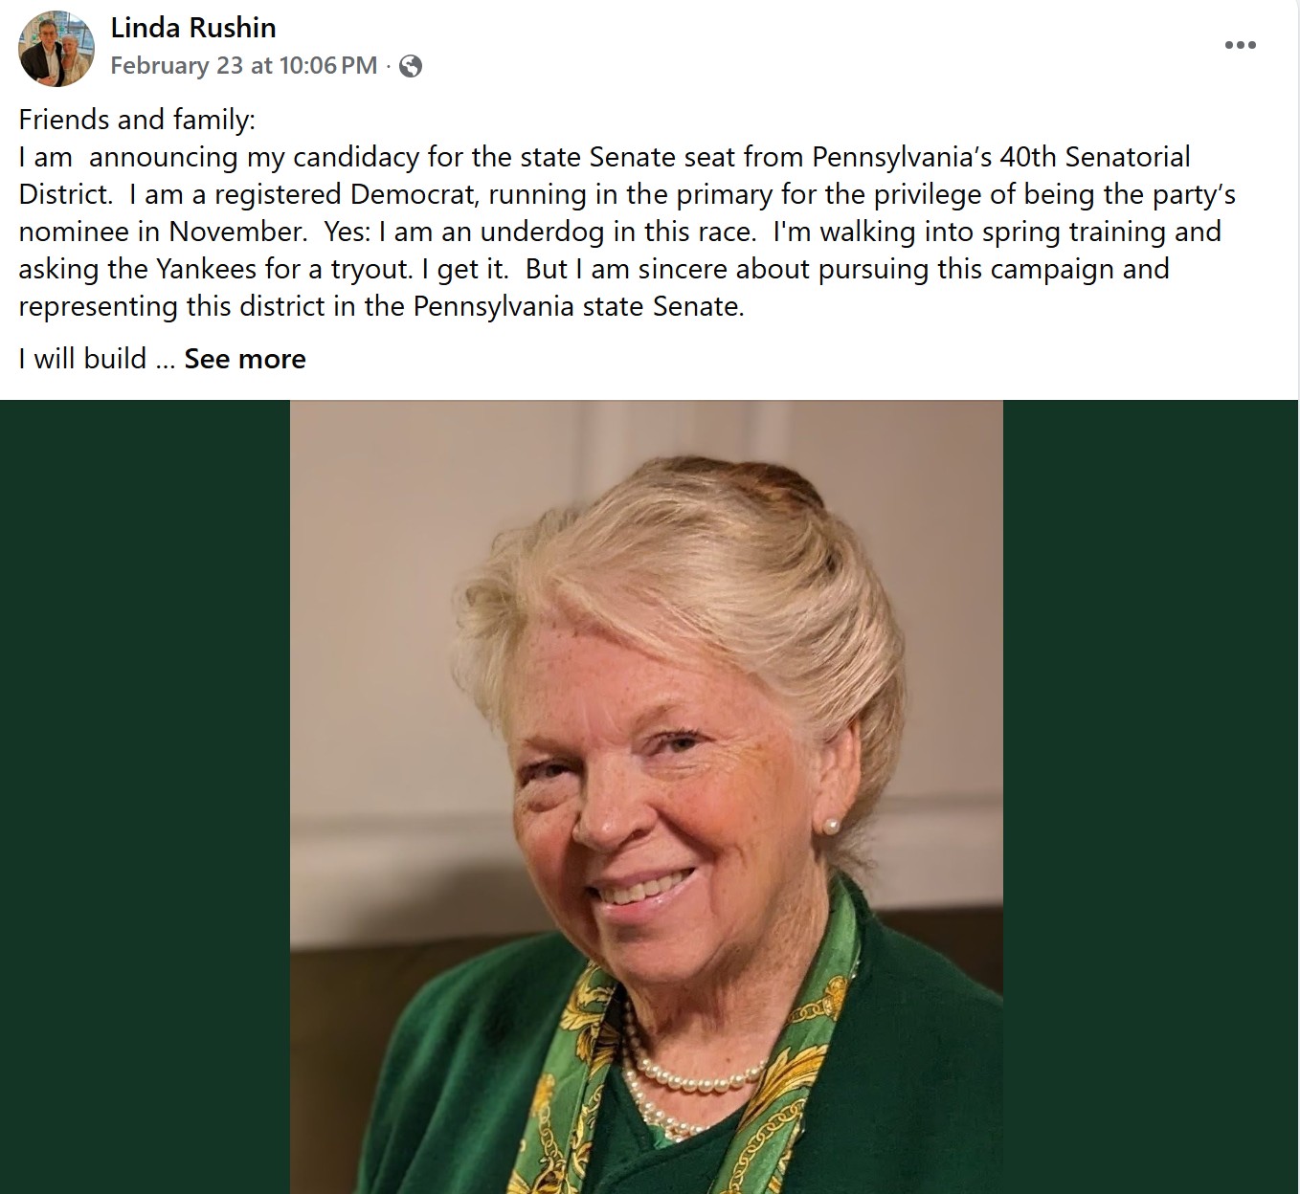1300x1194 pixels.
Task: Click "40th Senatorial" in the post text
Action: coord(1094,157)
